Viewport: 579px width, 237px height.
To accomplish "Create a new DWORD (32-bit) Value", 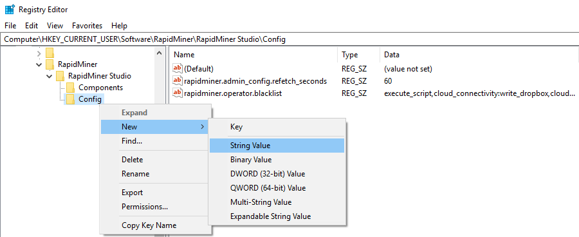I will coord(277,174).
